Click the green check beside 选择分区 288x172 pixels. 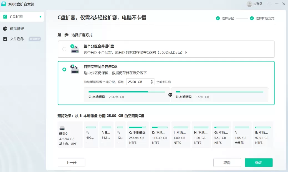(x=218, y=18)
